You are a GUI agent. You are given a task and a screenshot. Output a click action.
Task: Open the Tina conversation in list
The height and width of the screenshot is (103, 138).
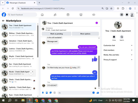click(x=18, y=27)
